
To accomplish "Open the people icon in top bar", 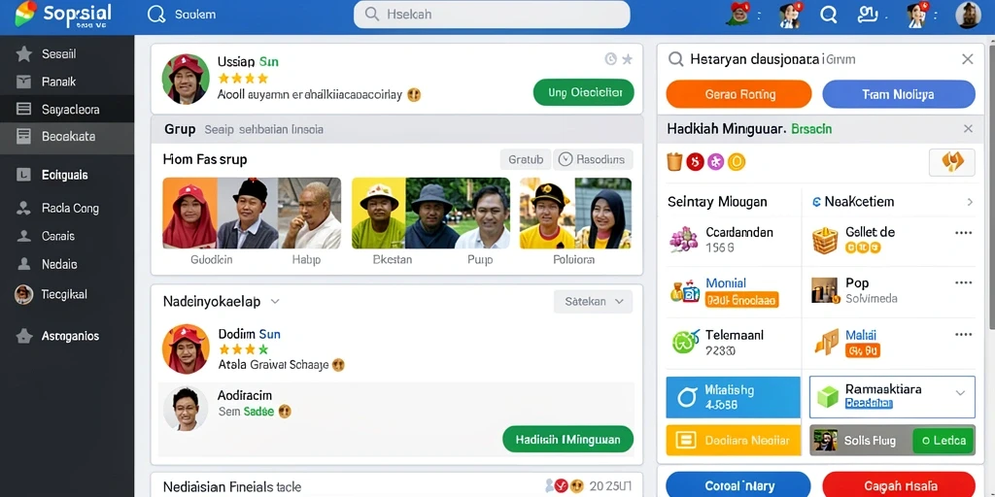I will (866, 14).
